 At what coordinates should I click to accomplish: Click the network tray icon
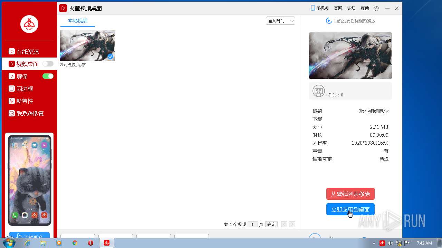point(399,243)
